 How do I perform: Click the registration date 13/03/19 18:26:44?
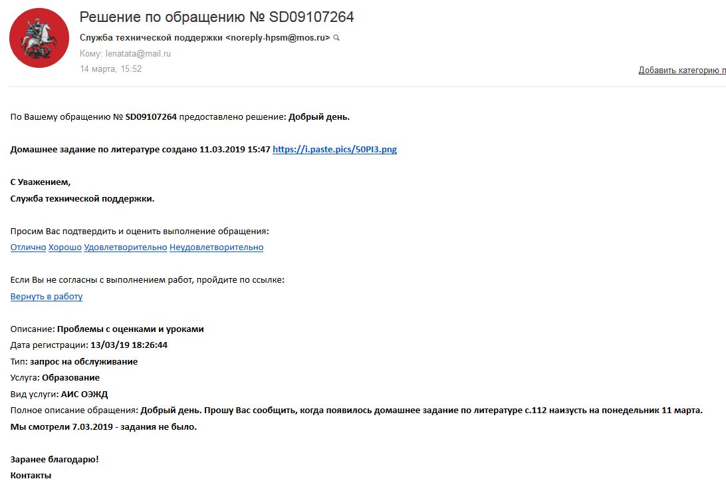(x=128, y=345)
